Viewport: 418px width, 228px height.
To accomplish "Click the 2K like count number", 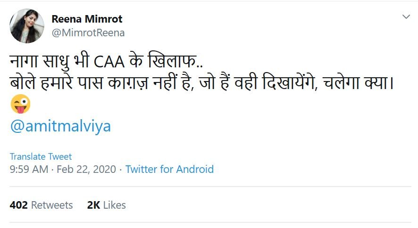I will 93,205.
